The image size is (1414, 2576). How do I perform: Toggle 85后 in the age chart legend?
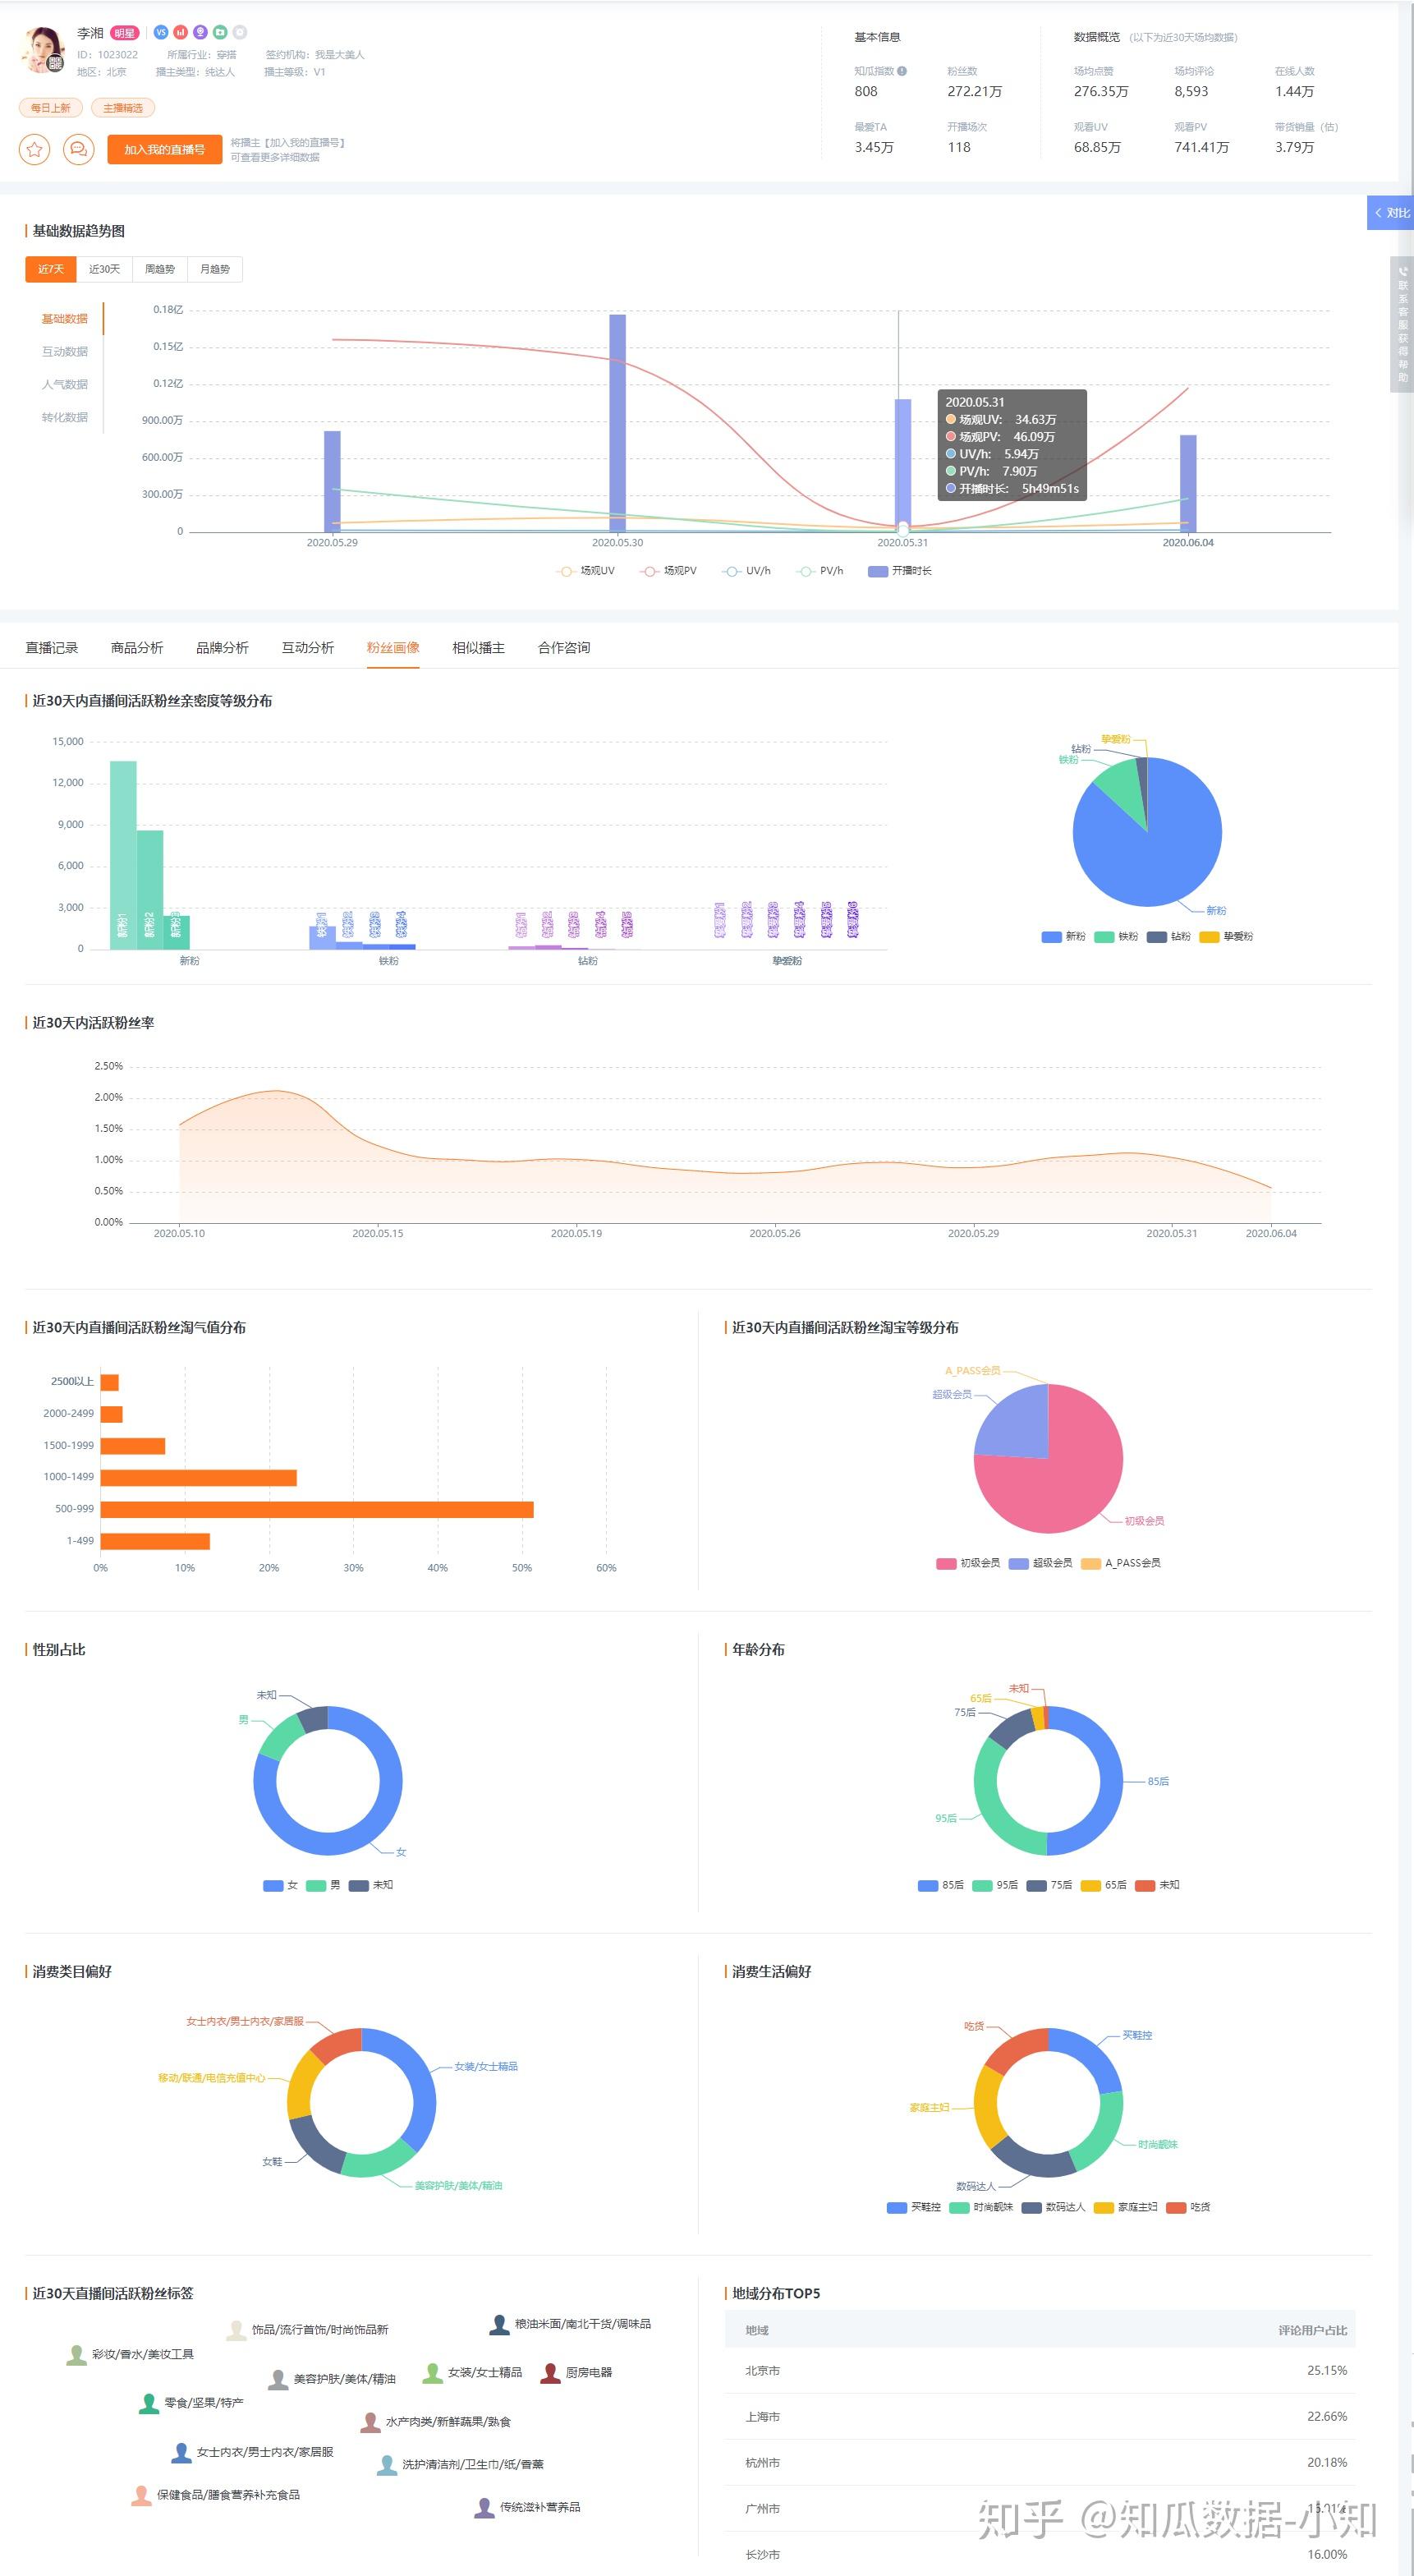[941, 1885]
